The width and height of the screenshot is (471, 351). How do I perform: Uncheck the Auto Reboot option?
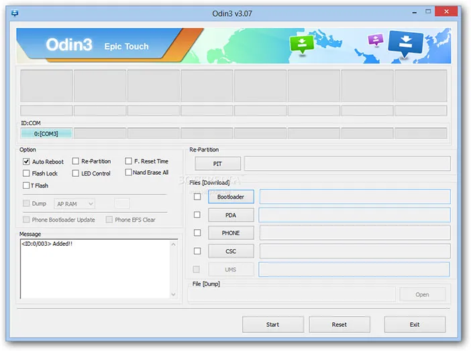[26, 161]
